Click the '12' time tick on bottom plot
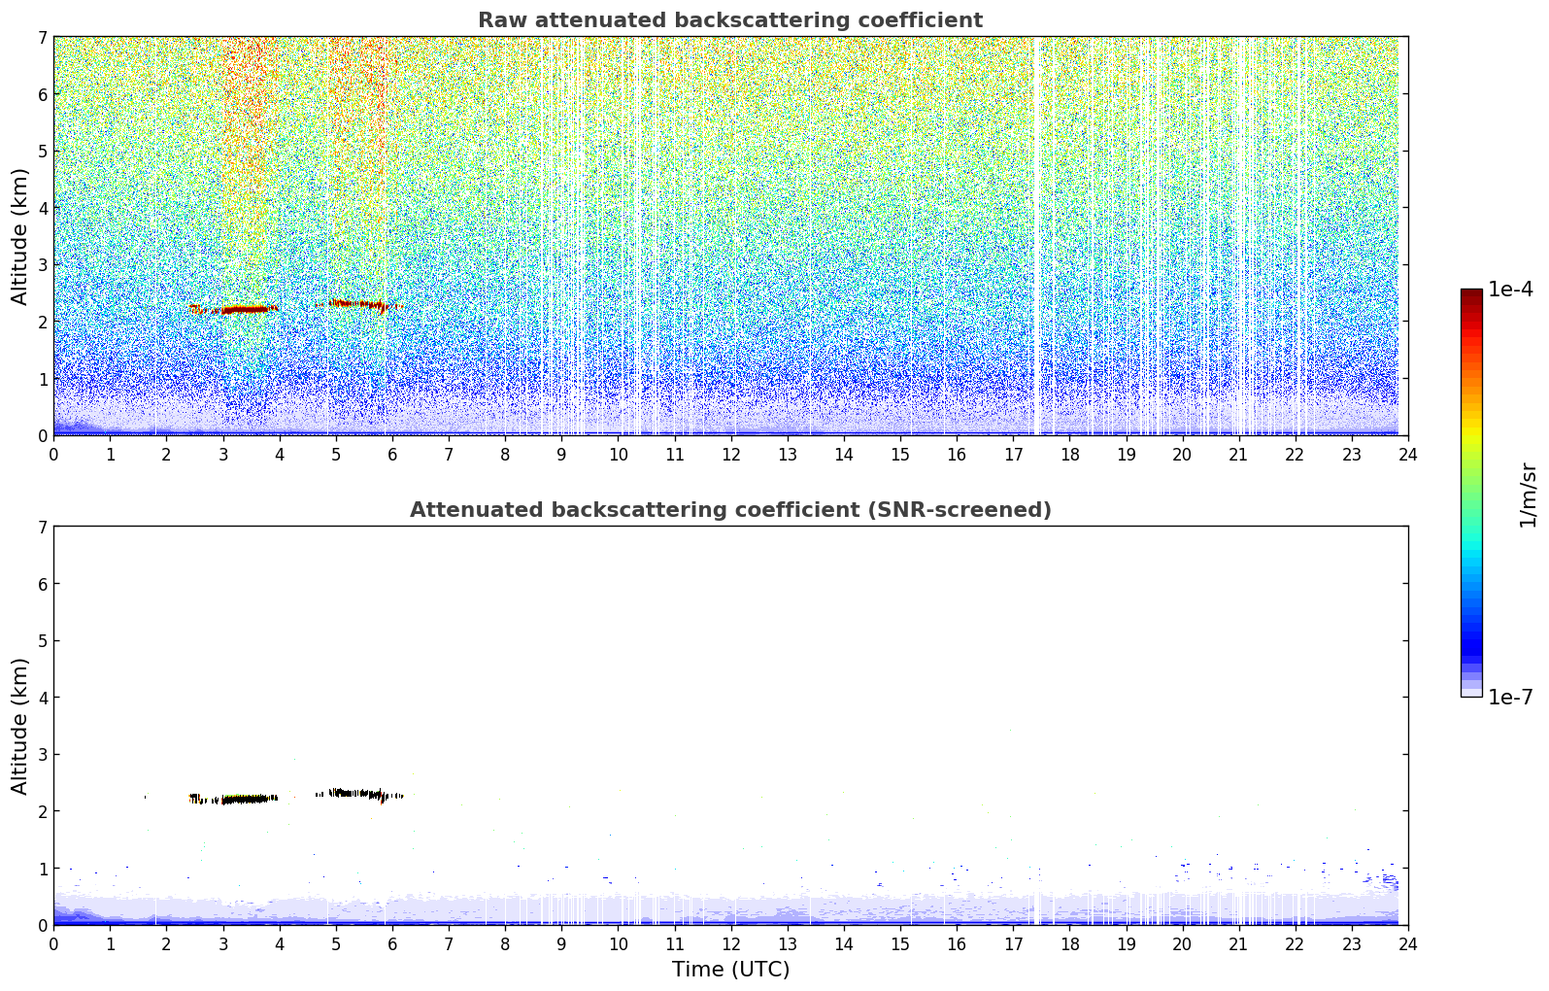Viewport: 1549px width, 991px height. (x=730, y=943)
